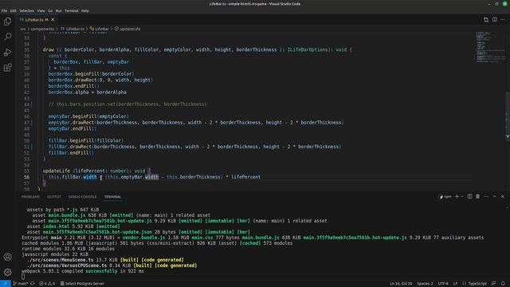Image resolution: width=510 pixels, height=287 pixels.
Task: Click the main branch status bar item
Action: point(21,284)
